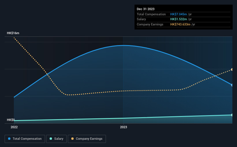Click the Salary end data point
Image resolution: width=237 pixels, height=147 pixels.
coord(232,115)
